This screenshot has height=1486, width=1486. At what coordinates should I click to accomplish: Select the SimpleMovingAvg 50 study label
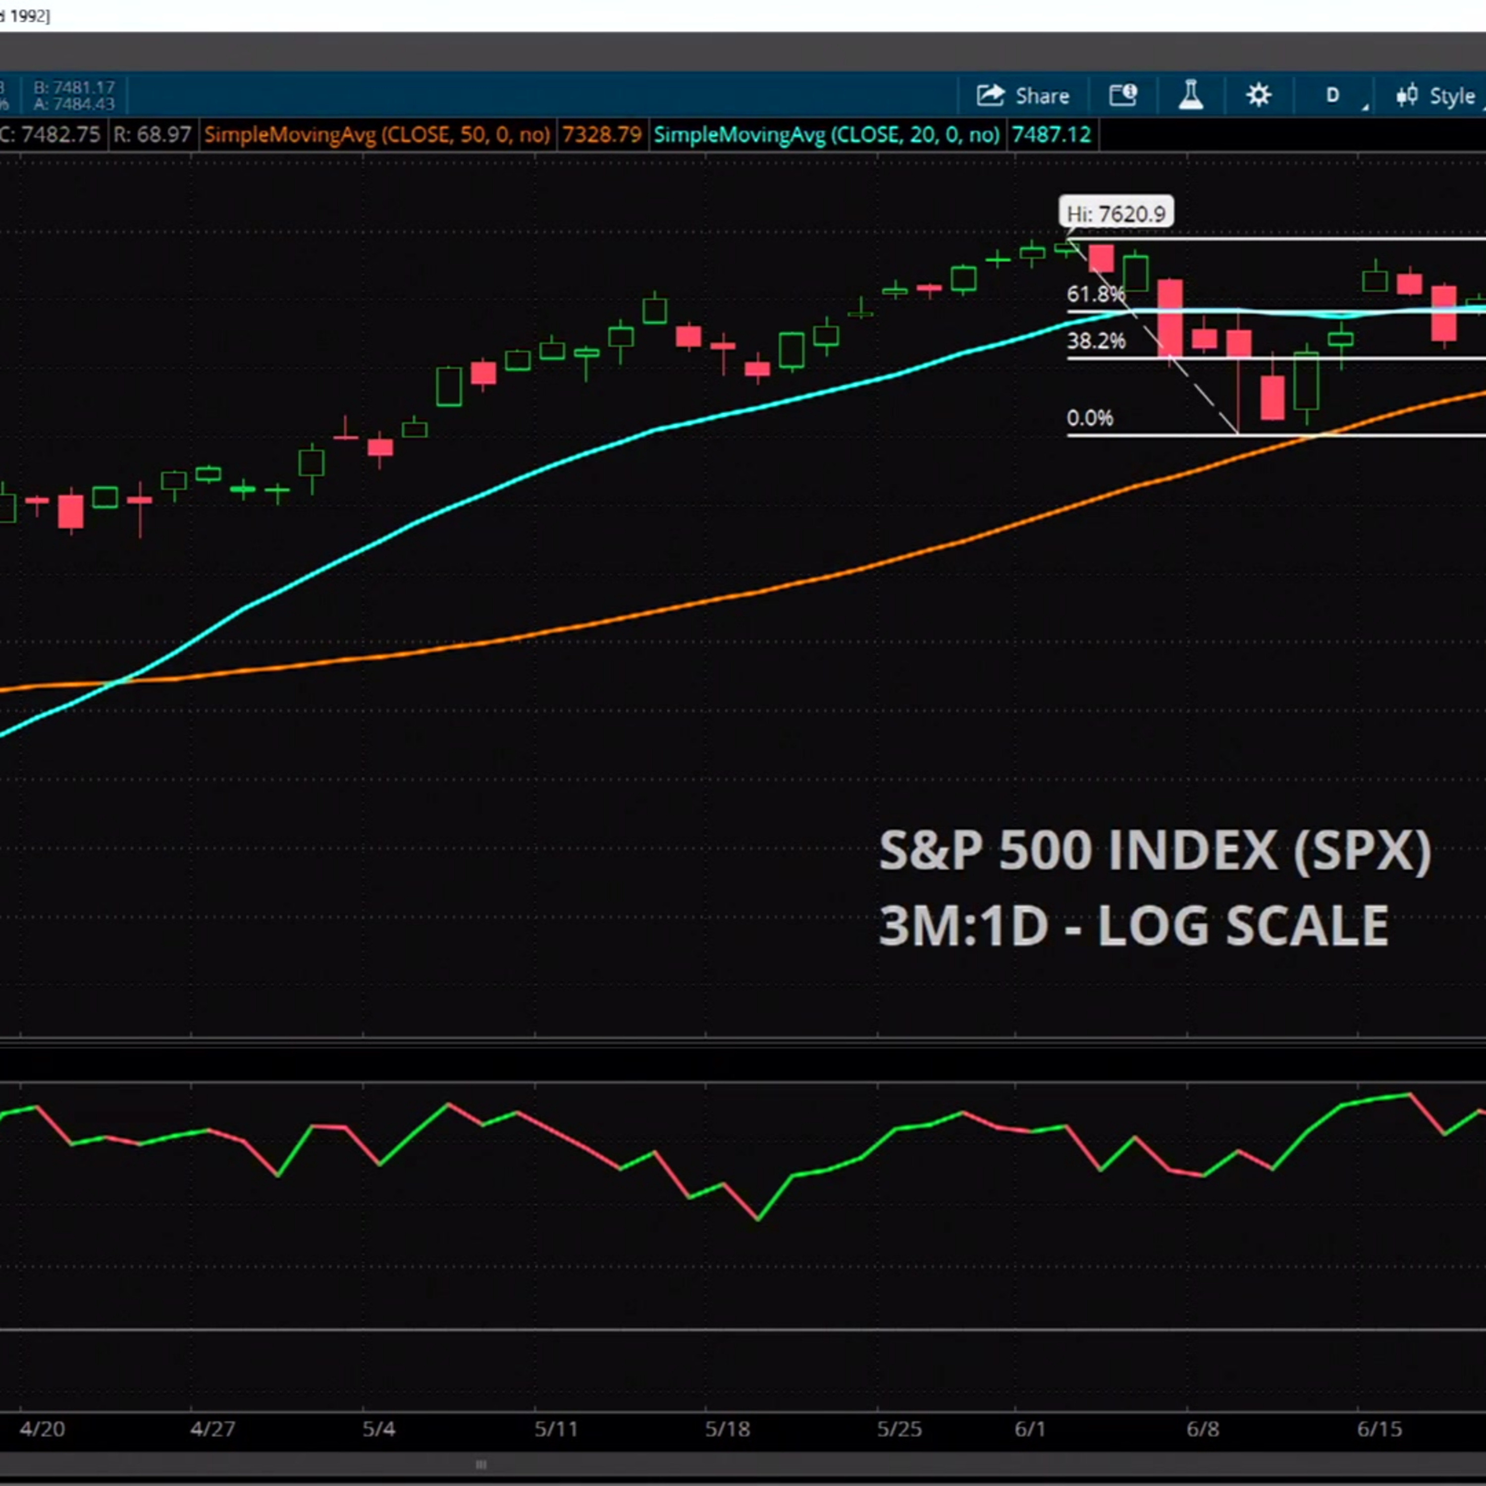377,135
